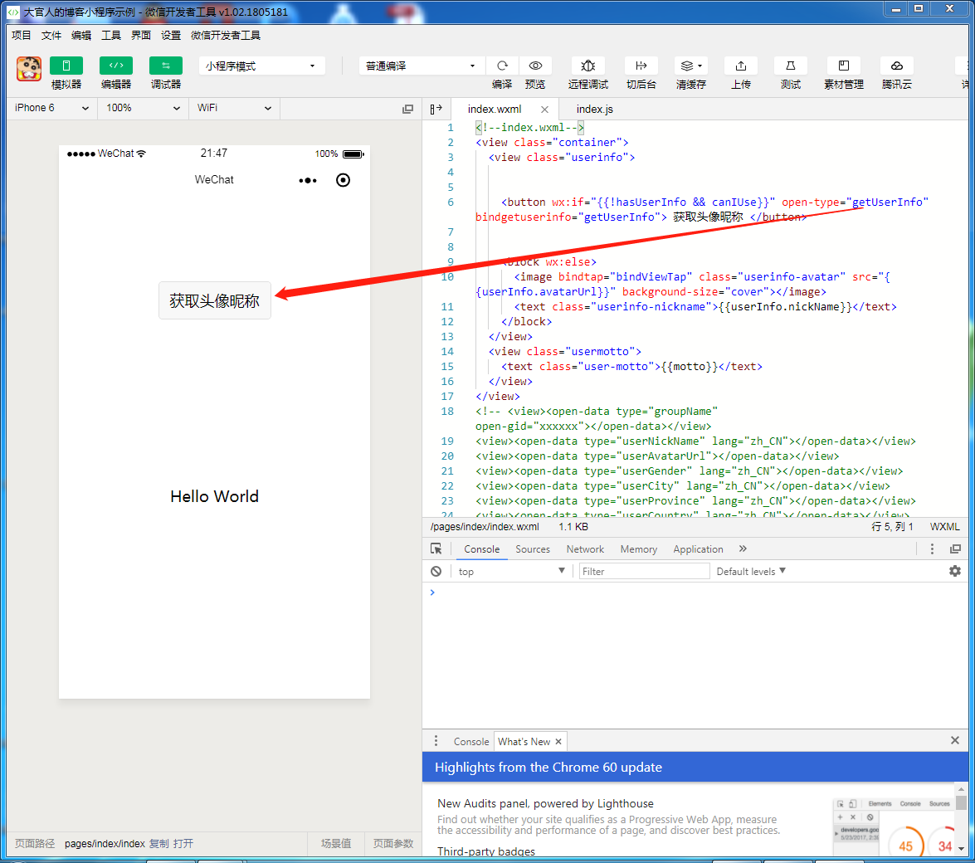Open the Default levels dropdown

pos(751,572)
